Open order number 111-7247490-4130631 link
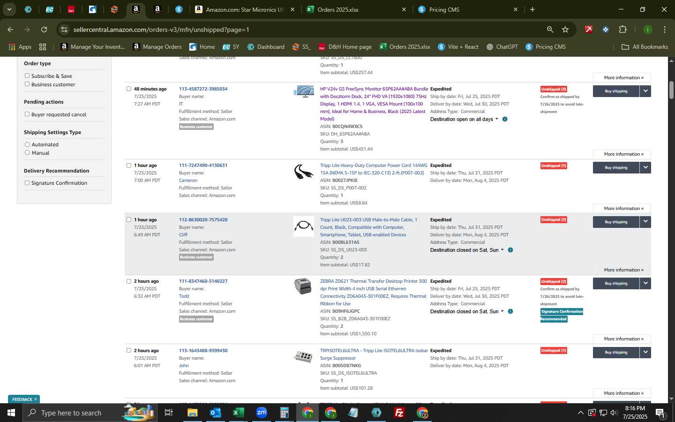The height and width of the screenshot is (422, 675). [x=203, y=166]
